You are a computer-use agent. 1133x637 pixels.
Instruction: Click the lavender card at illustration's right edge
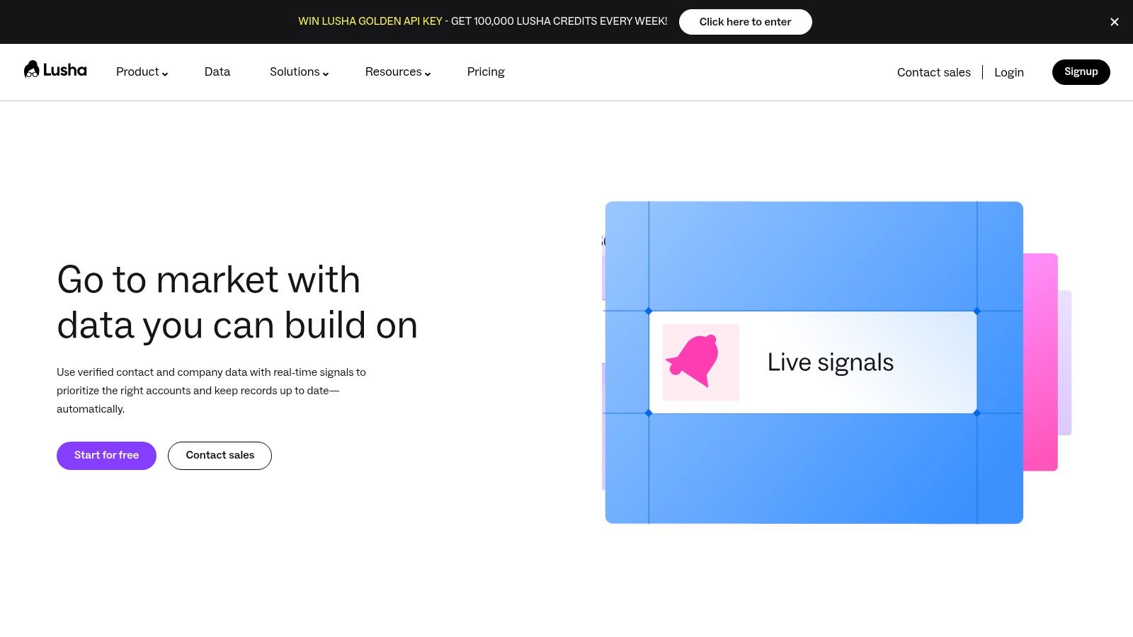tap(1065, 362)
